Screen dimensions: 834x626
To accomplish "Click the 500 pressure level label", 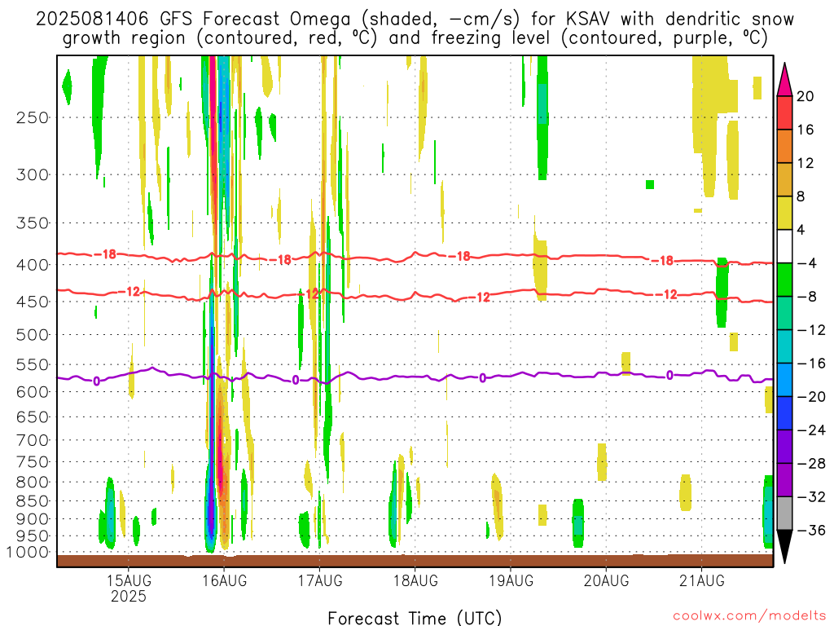I will click(x=33, y=335).
